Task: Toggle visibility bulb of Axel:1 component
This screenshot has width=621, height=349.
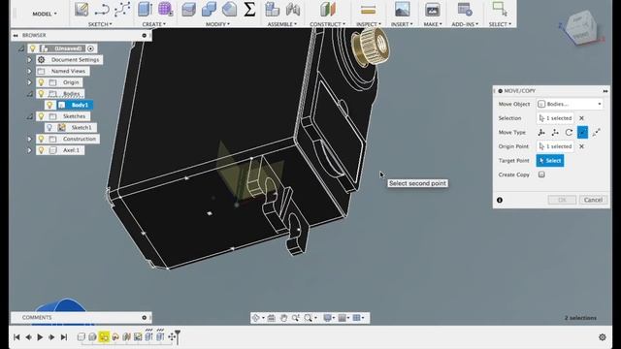Action: pyautogui.click(x=41, y=150)
